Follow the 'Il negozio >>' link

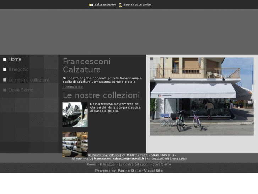click(x=73, y=87)
